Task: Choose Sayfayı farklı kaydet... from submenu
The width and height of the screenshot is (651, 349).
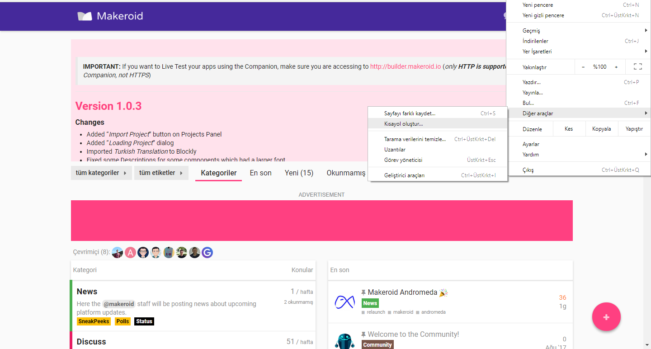Action: coord(438,113)
